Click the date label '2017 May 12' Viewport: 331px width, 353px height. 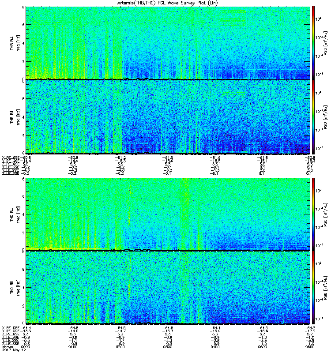(x=14, y=350)
